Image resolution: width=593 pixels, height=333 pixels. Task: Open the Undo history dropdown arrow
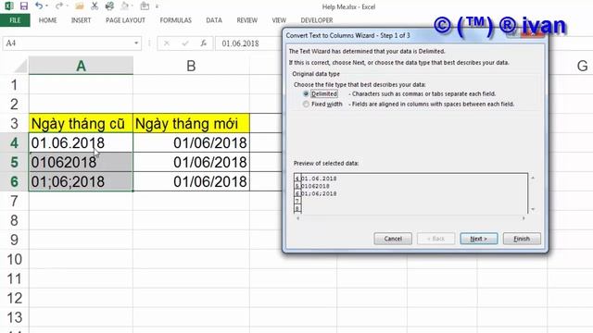coord(47,6)
